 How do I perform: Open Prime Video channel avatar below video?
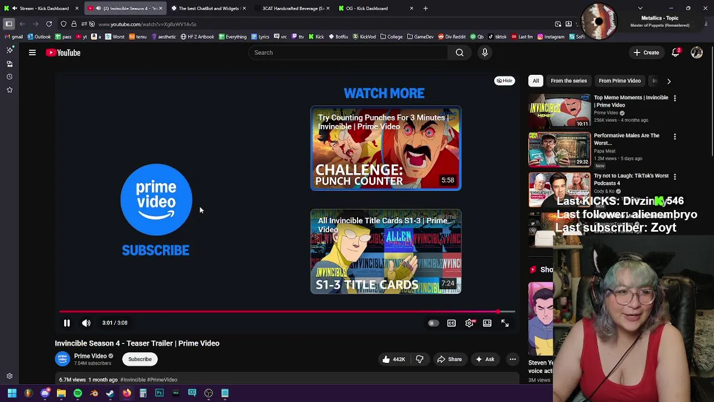point(62,359)
